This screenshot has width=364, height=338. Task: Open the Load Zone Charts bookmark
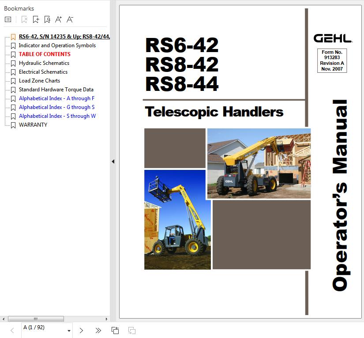click(x=39, y=81)
